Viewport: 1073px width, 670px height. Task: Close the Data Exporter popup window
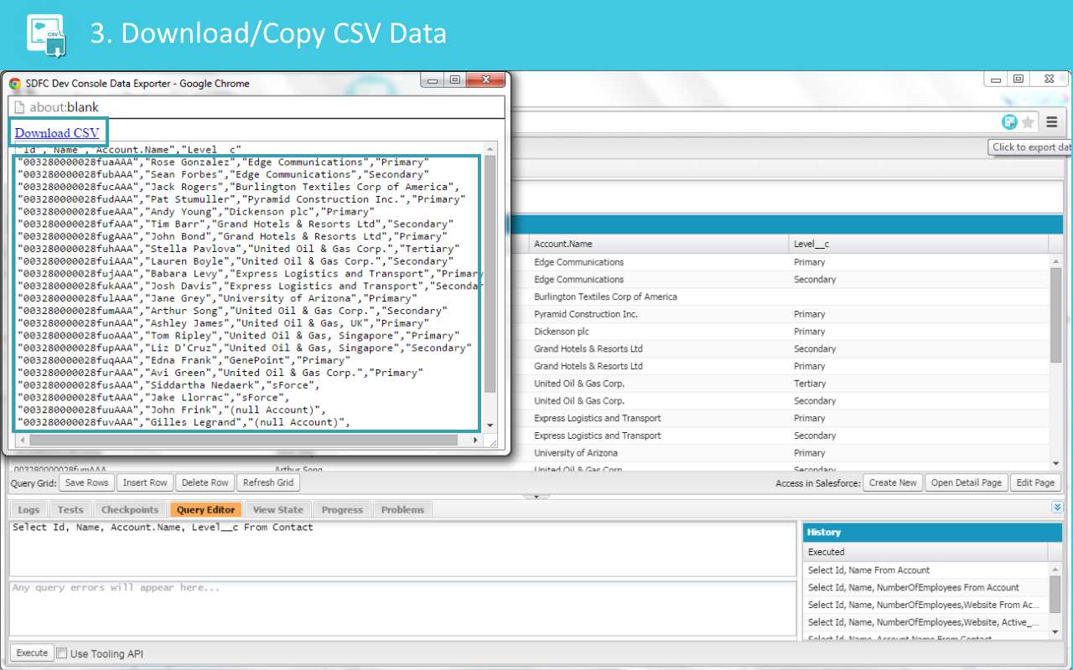pyautogui.click(x=485, y=80)
